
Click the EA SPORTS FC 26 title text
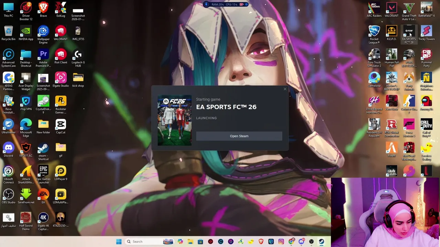point(226,107)
